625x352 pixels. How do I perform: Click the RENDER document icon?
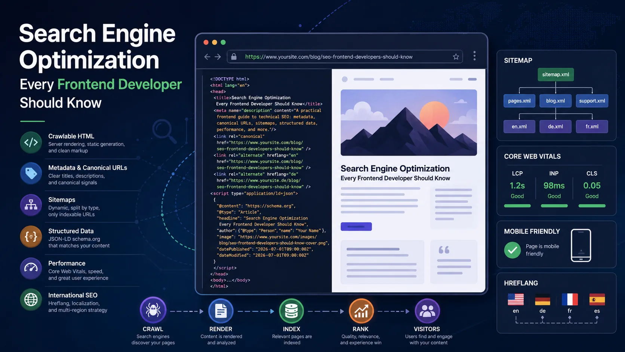point(221,311)
